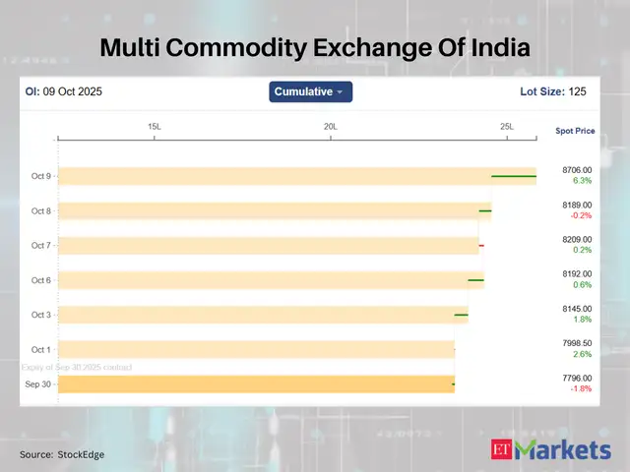Click the 8706.00 spot price value
Viewport: 630px width, 472px height.
(x=577, y=170)
